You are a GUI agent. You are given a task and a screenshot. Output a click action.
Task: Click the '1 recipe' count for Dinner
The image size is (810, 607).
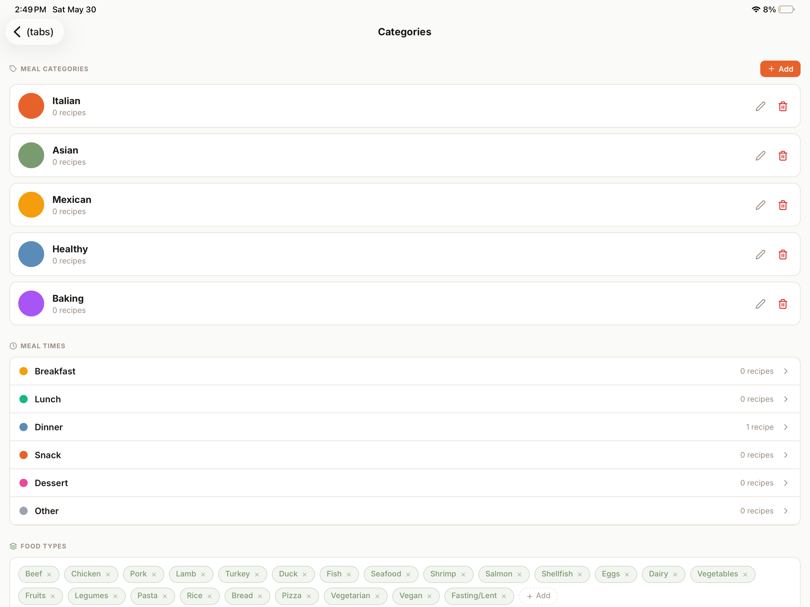[760, 427]
